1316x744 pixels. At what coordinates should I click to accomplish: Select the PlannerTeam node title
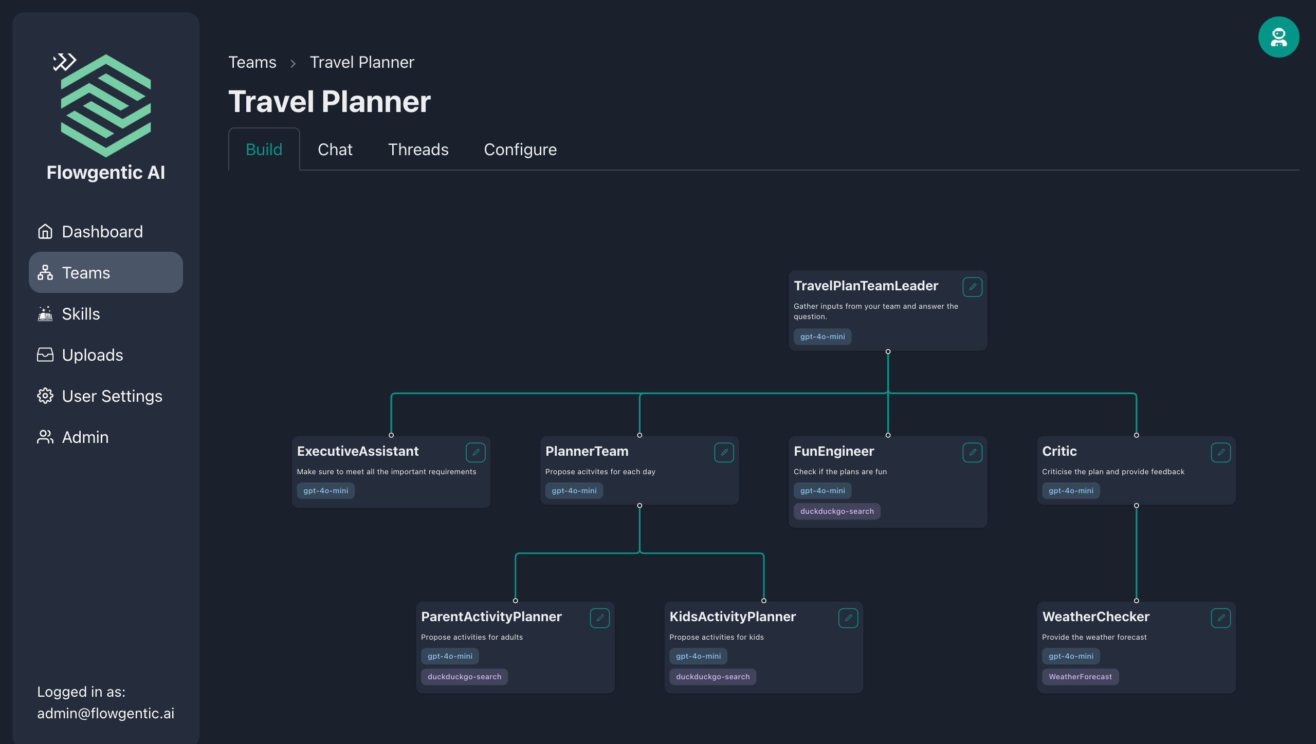(x=587, y=451)
